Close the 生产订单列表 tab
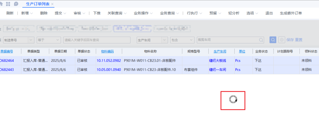The width and height of the screenshot is (319, 127). point(52,4)
